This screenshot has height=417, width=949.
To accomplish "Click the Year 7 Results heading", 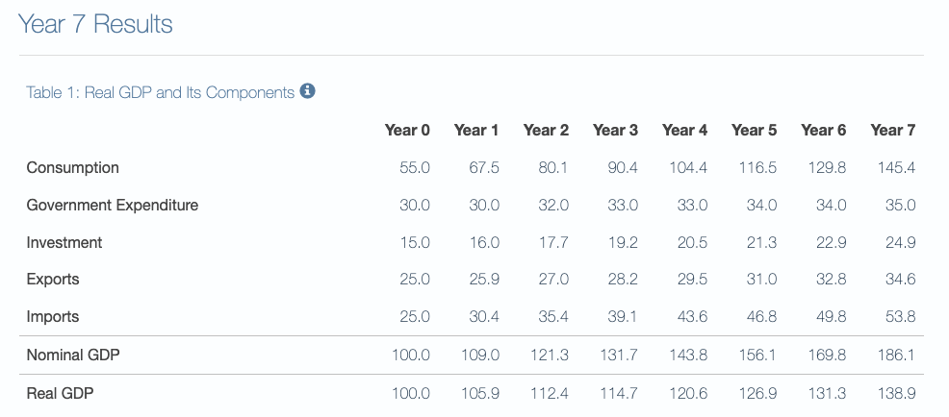I will point(95,24).
